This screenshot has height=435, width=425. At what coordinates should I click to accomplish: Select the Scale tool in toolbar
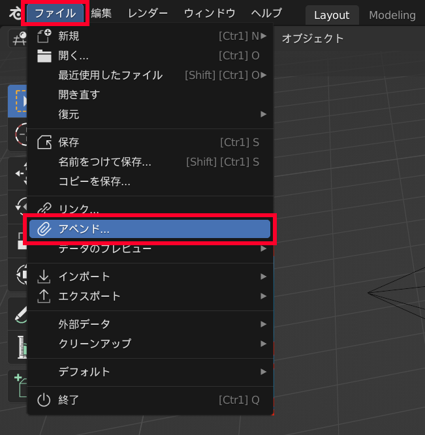tap(18, 241)
